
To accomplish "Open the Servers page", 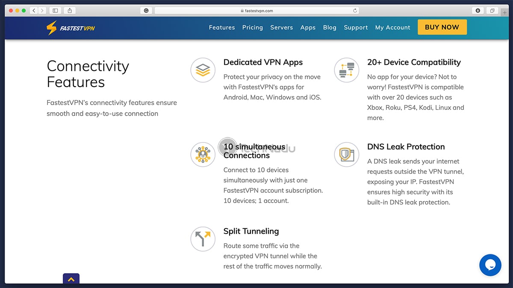I will tap(282, 27).
